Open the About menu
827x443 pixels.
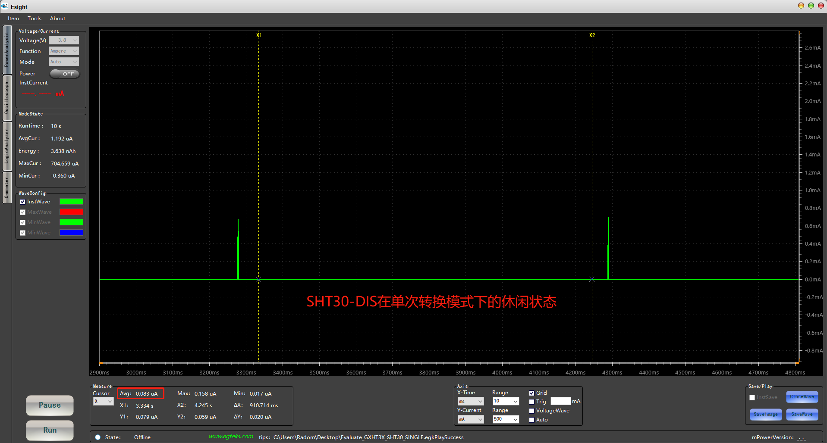[x=57, y=19]
